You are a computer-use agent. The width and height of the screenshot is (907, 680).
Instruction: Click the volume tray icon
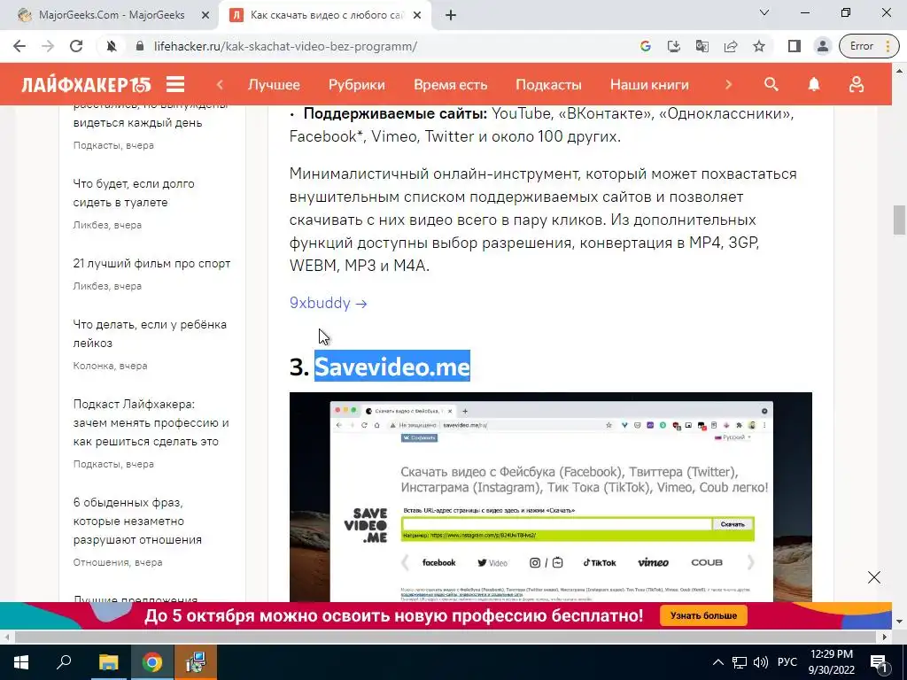click(761, 662)
